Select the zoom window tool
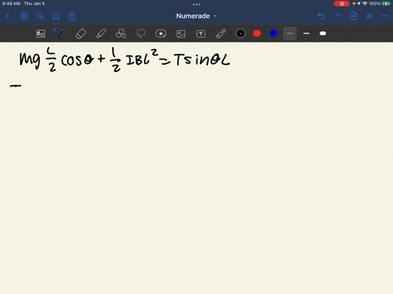The height and width of the screenshot is (294, 393). click(41, 33)
